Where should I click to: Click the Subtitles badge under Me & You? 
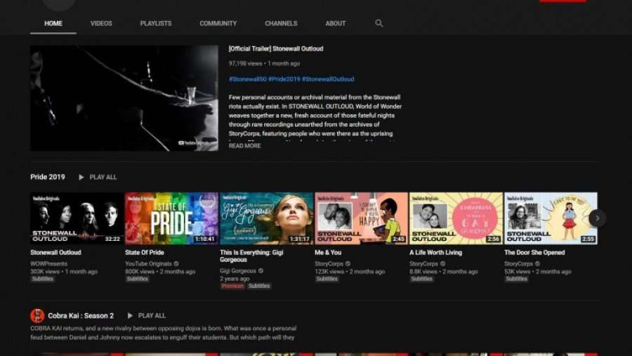coord(327,279)
